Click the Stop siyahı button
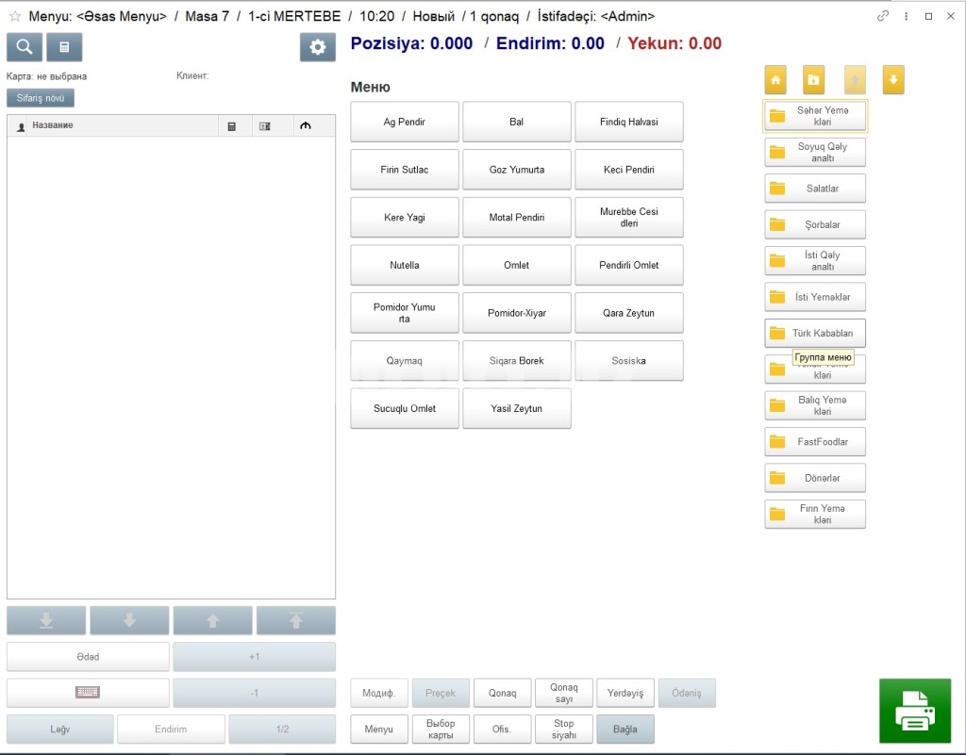The height and width of the screenshot is (755, 966). (x=563, y=730)
